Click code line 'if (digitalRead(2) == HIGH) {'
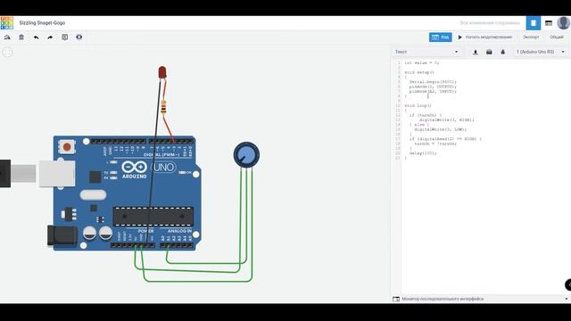The image size is (571, 321). click(445, 139)
